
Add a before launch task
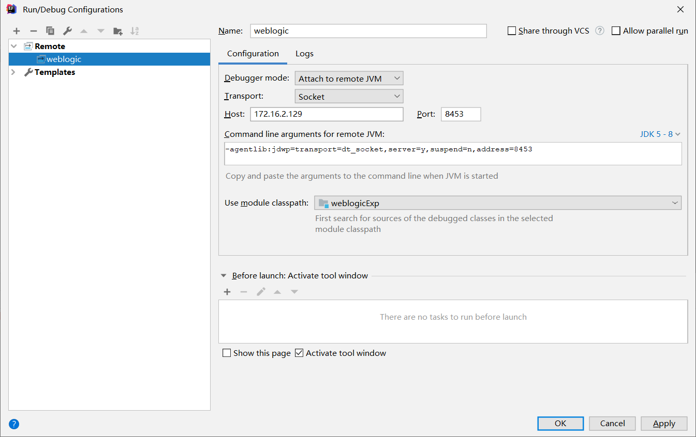tap(227, 292)
